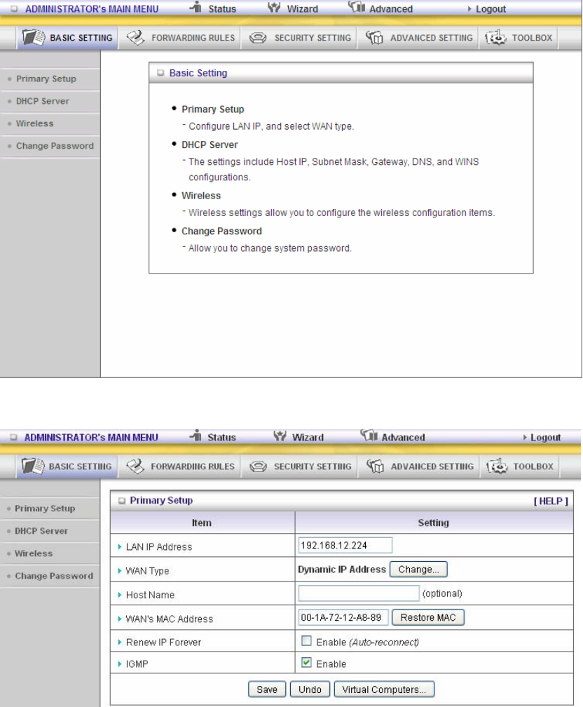Click the Restore MAC button

[428, 617]
